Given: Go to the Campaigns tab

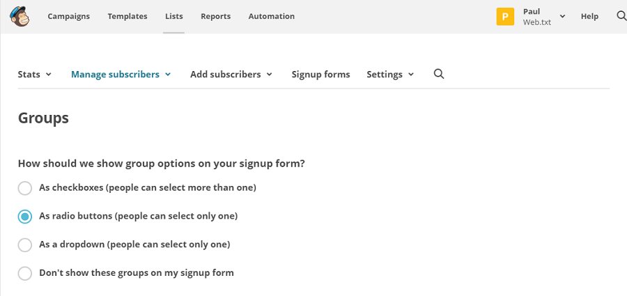Looking at the screenshot, I should click(69, 17).
